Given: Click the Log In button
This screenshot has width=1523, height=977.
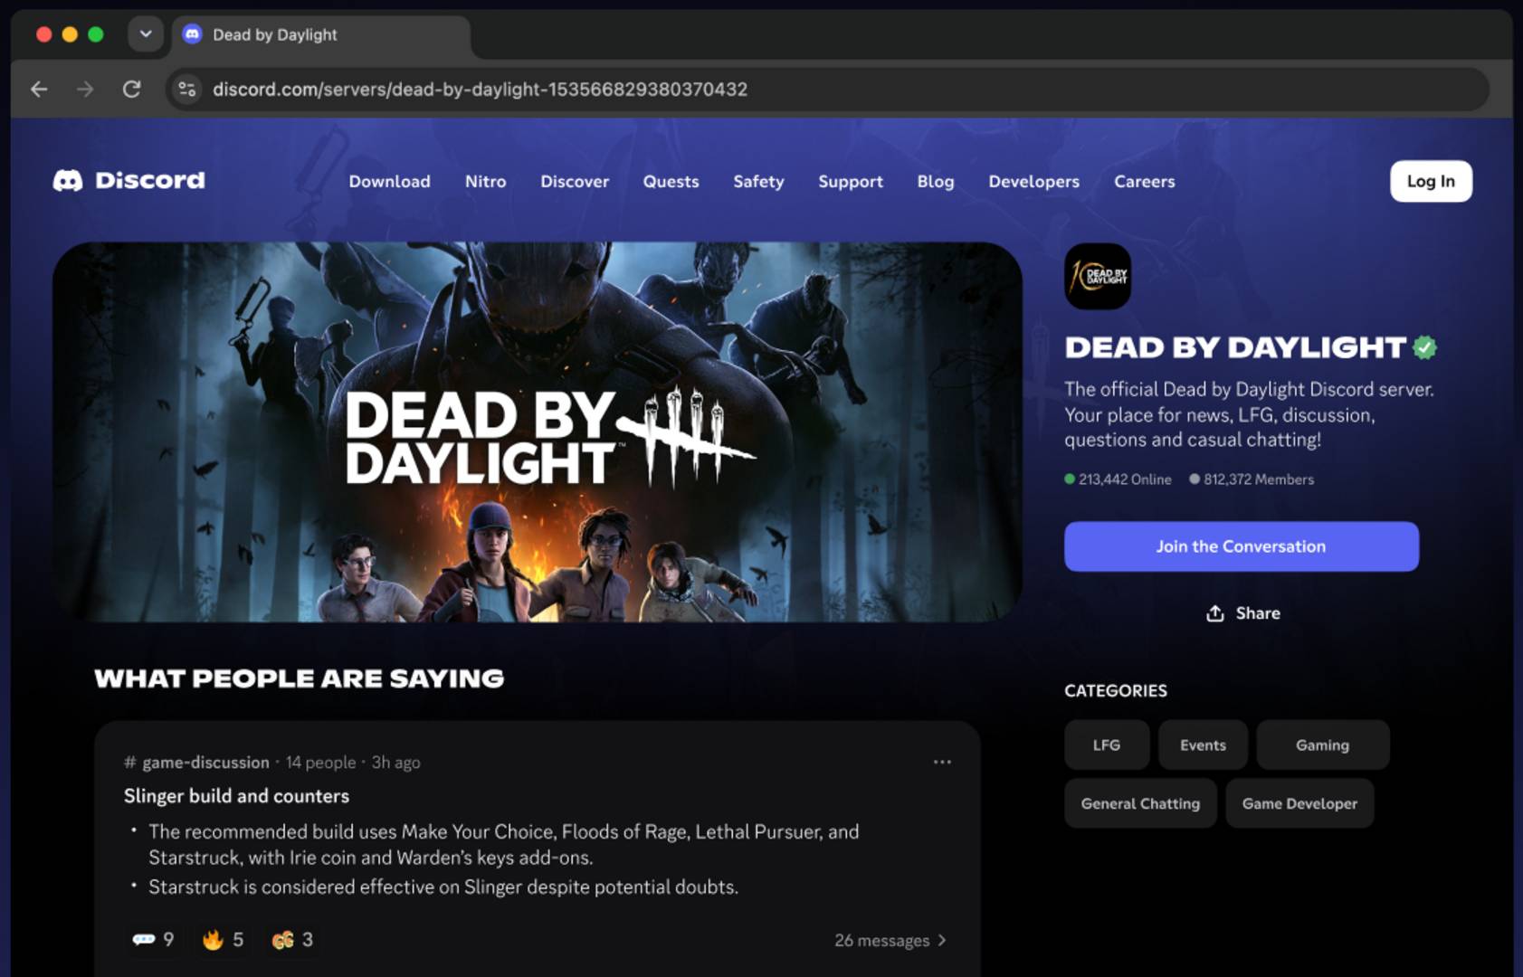Looking at the screenshot, I should (1431, 181).
